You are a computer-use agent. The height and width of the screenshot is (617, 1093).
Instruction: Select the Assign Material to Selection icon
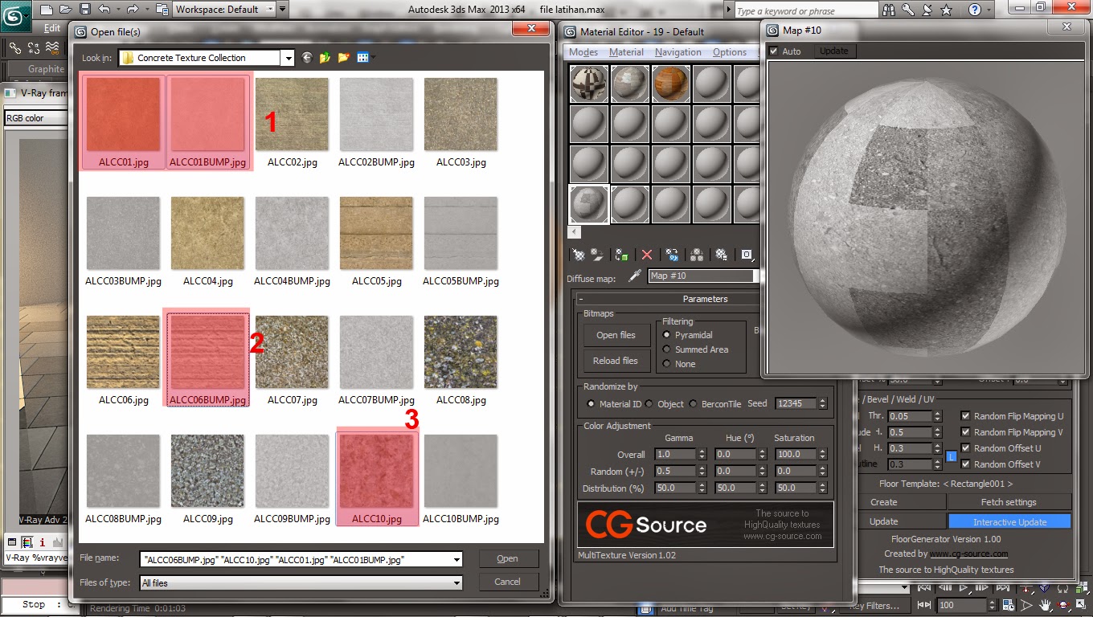(x=620, y=254)
